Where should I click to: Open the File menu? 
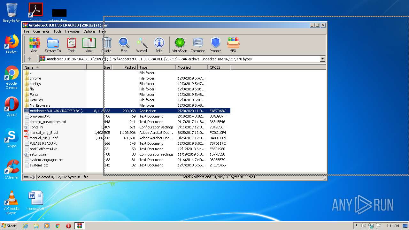27,31
